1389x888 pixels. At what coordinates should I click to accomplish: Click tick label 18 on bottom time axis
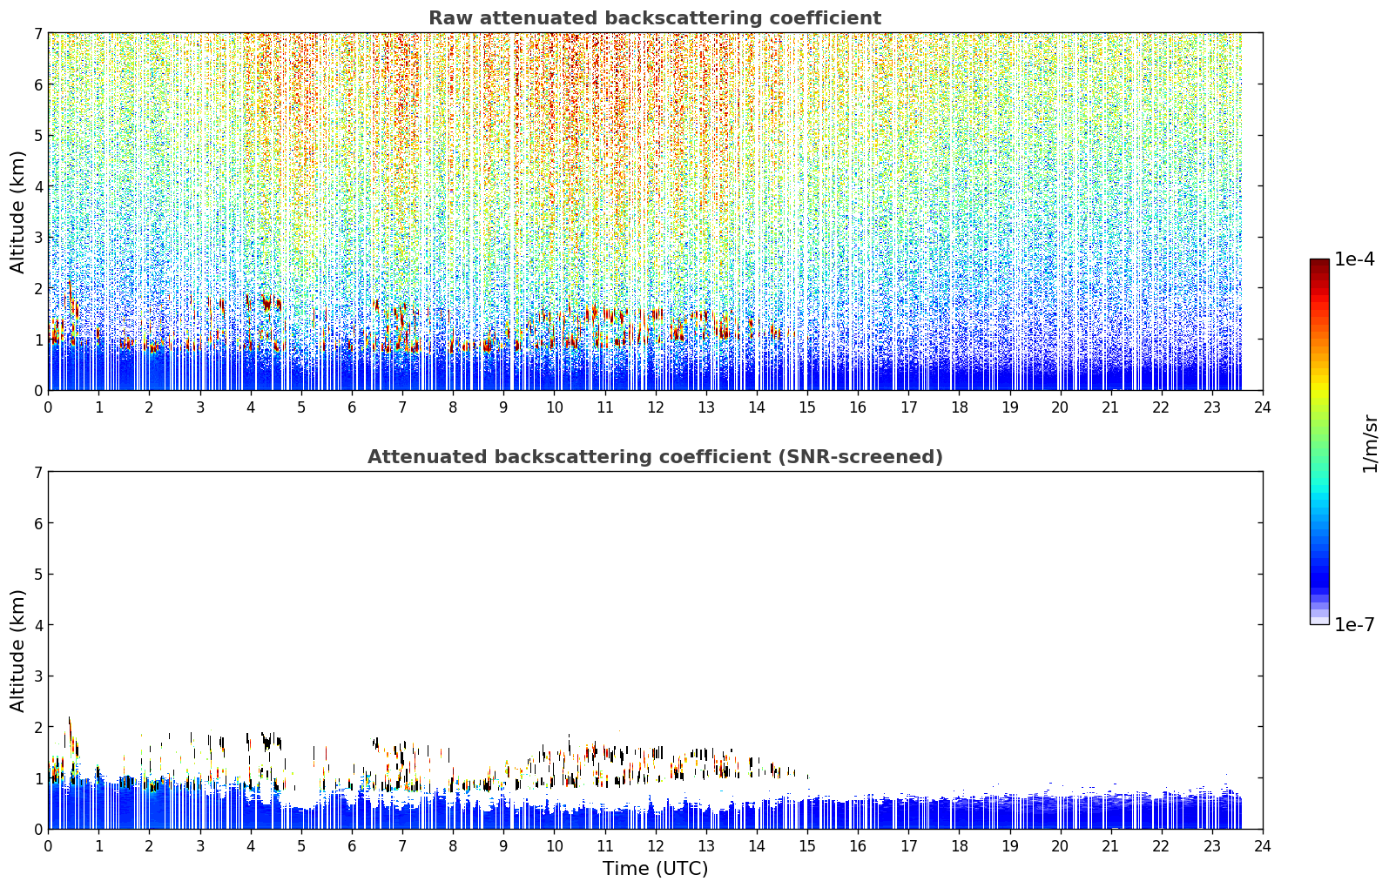click(959, 846)
